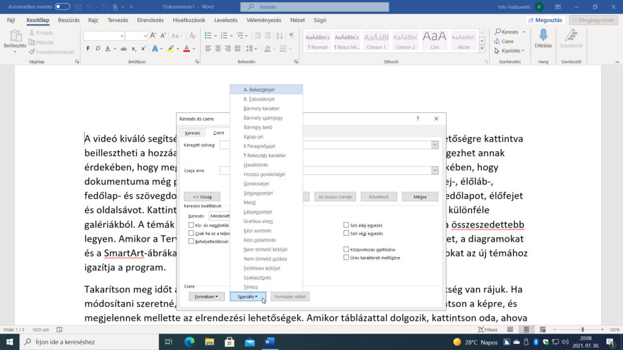Viewport: 623px width, 350px height.
Task: Center the paragraph text
Action: pyautogui.click(x=218, y=49)
